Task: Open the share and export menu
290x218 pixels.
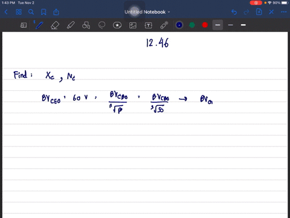Action: (56, 12)
